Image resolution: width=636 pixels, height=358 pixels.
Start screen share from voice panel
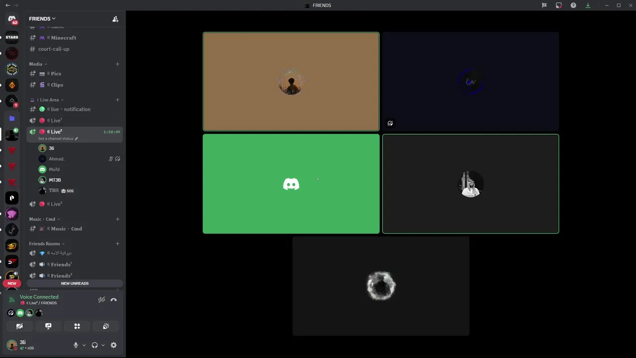click(x=48, y=326)
